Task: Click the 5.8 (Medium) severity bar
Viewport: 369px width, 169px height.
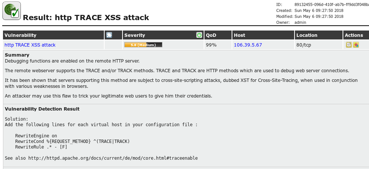Action: (143, 45)
